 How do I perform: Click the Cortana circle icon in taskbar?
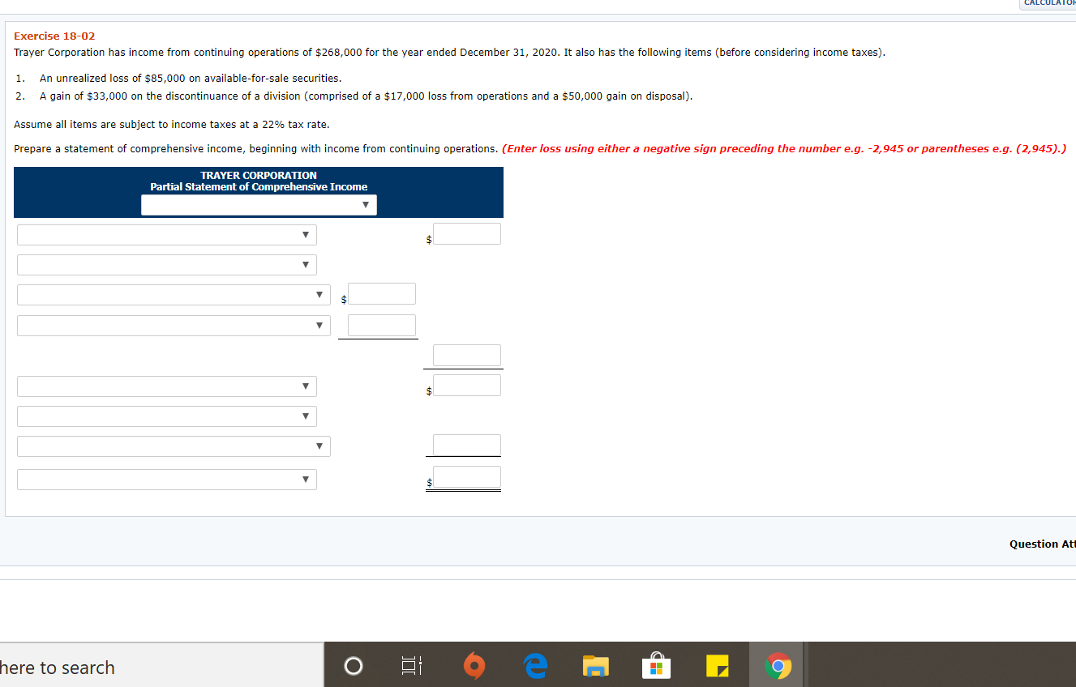[x=353, y=666]
